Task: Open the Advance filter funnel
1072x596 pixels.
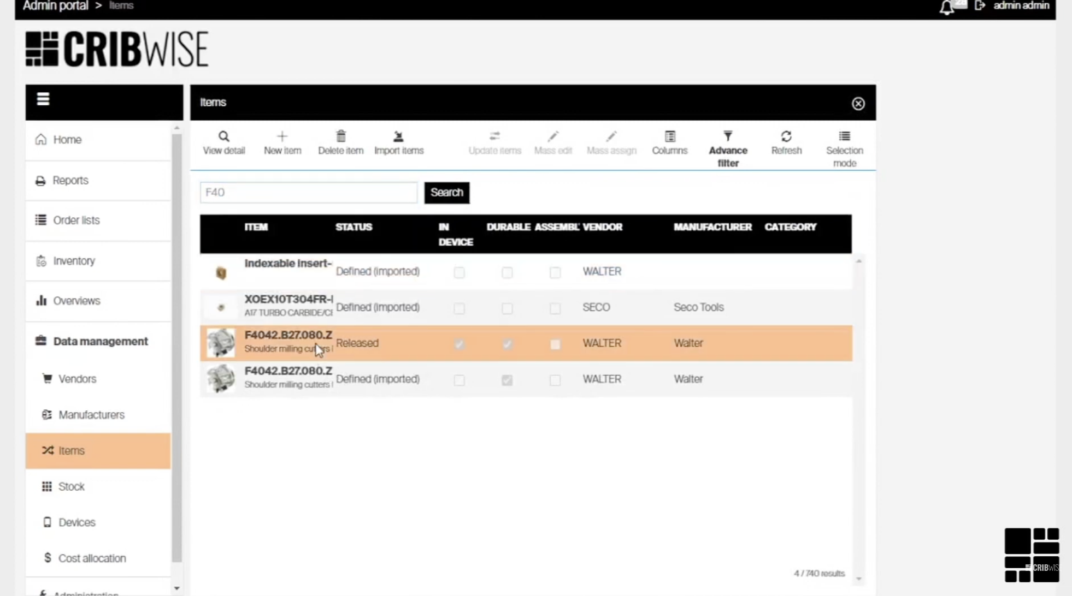Action: coord(728,136)
